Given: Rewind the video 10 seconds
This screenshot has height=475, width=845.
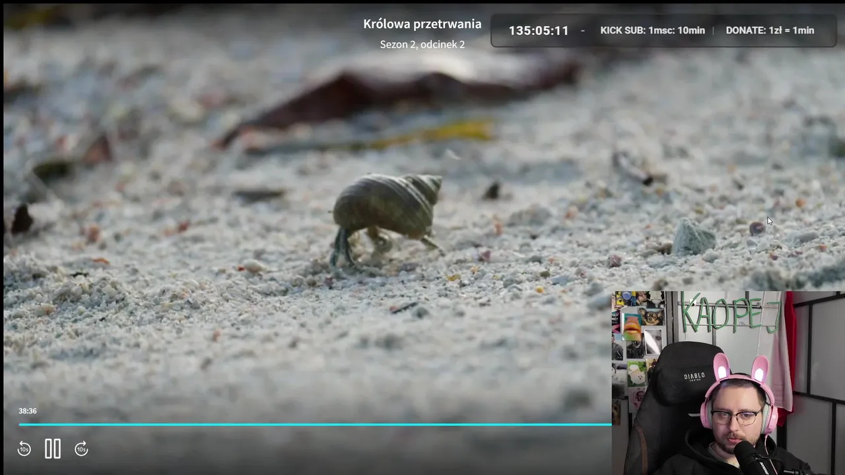Looking at the screenshot, I should [x=24, y=449].
